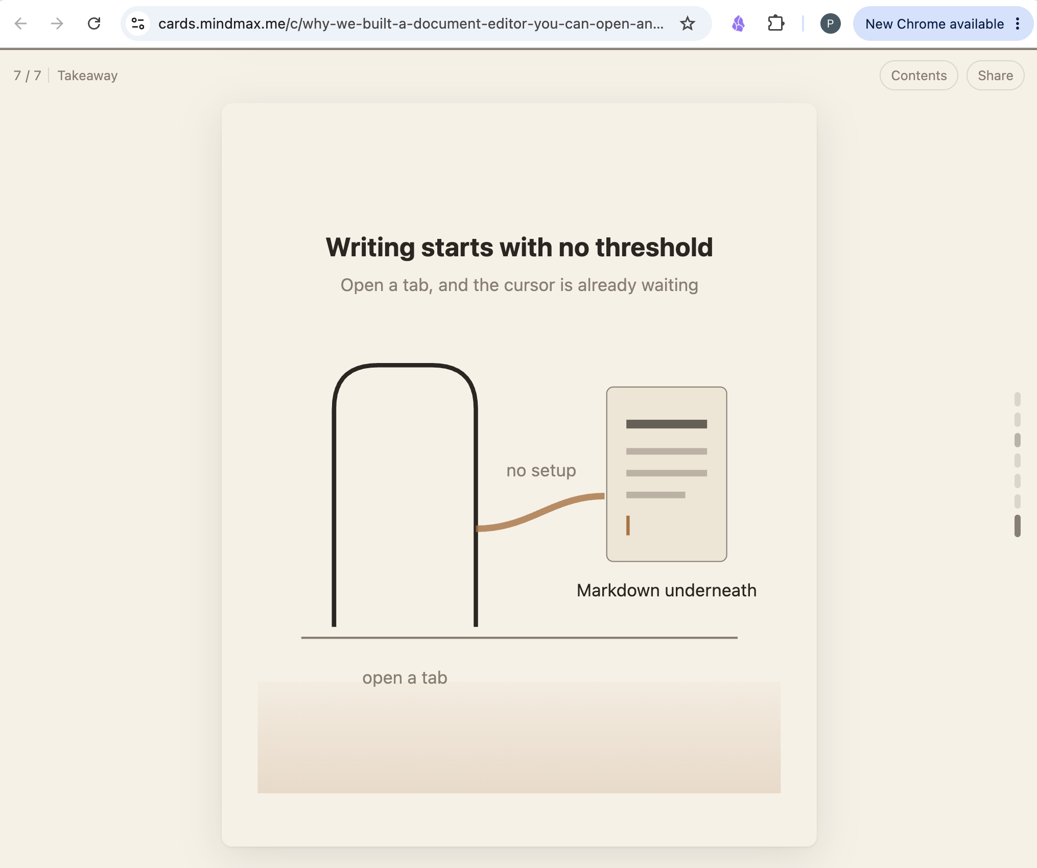
Task: Jump to the third, darker card dot
Action: [x=1018, y=440]
